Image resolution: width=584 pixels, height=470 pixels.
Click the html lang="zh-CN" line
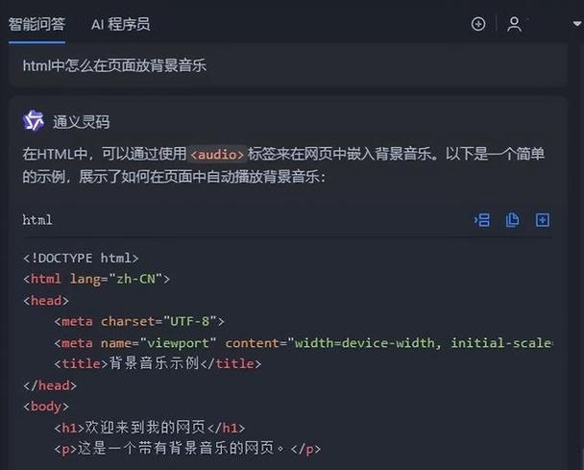coord(96,279)
